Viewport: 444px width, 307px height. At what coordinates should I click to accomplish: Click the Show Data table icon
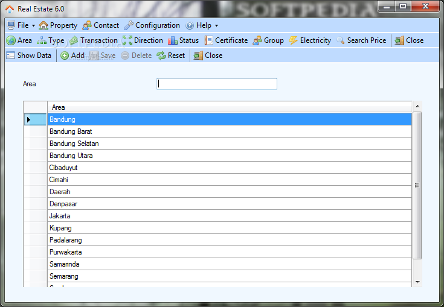click(11, 55)
